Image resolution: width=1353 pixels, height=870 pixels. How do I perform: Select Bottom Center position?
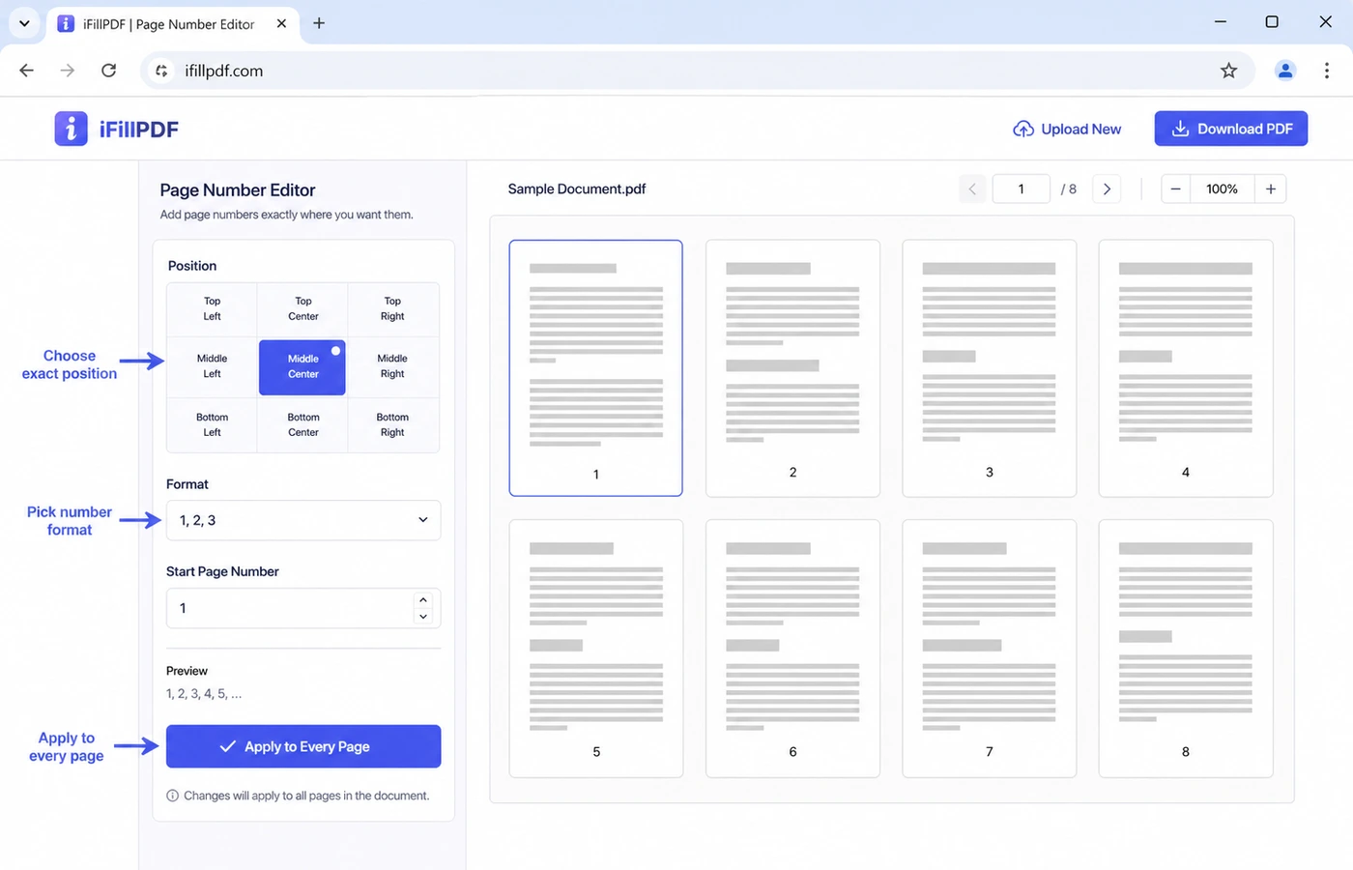click(x=302, y=425)
